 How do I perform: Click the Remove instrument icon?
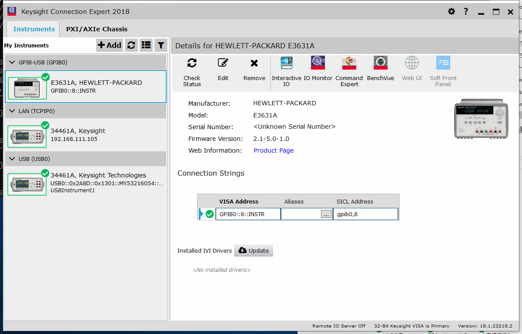[254, 63]
